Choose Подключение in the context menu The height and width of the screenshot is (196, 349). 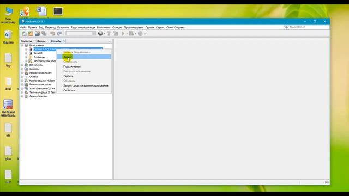[x=83, y=66]
